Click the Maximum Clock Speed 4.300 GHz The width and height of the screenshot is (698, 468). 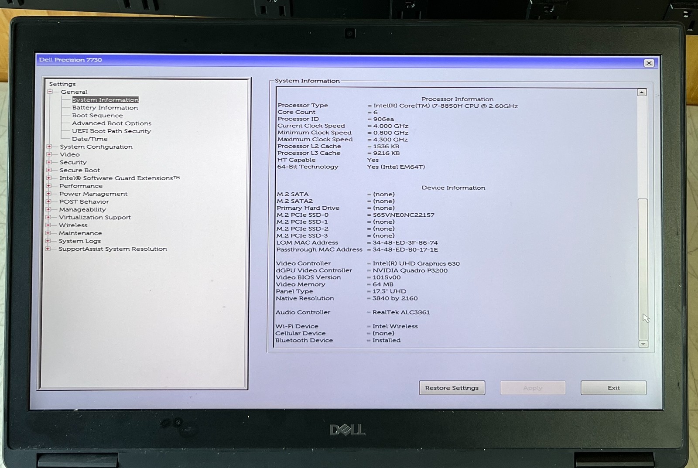click(390, 140)
